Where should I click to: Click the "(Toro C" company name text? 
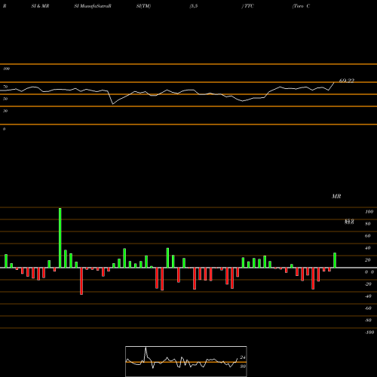tap(301, 6)
